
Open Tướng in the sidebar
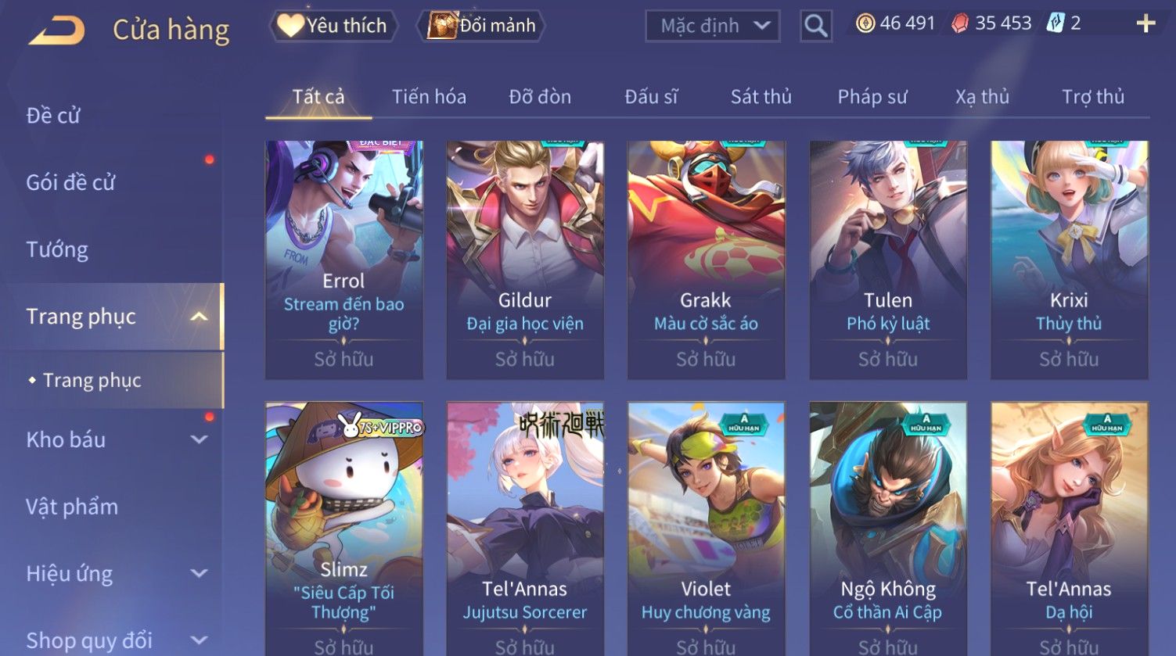pyautogui.click(x=57, y=250)
